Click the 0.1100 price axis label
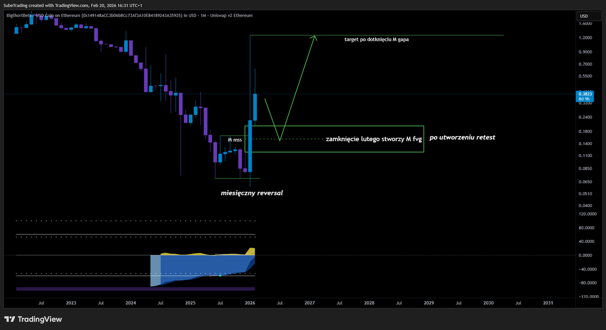This screenshot has height=330, width=606. pos(585,157)
